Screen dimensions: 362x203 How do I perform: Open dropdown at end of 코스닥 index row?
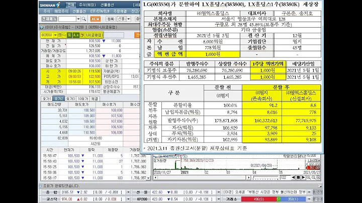click(128, 199)
